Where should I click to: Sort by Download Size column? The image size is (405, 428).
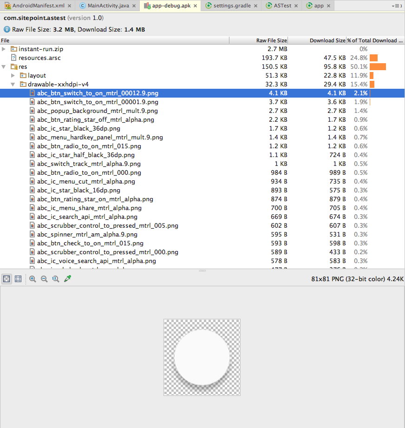[x=317, y=40]
